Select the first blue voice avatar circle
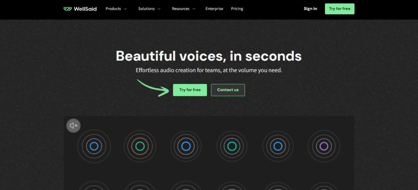This screenshot has height=190, width=418. tap(94, 146)
